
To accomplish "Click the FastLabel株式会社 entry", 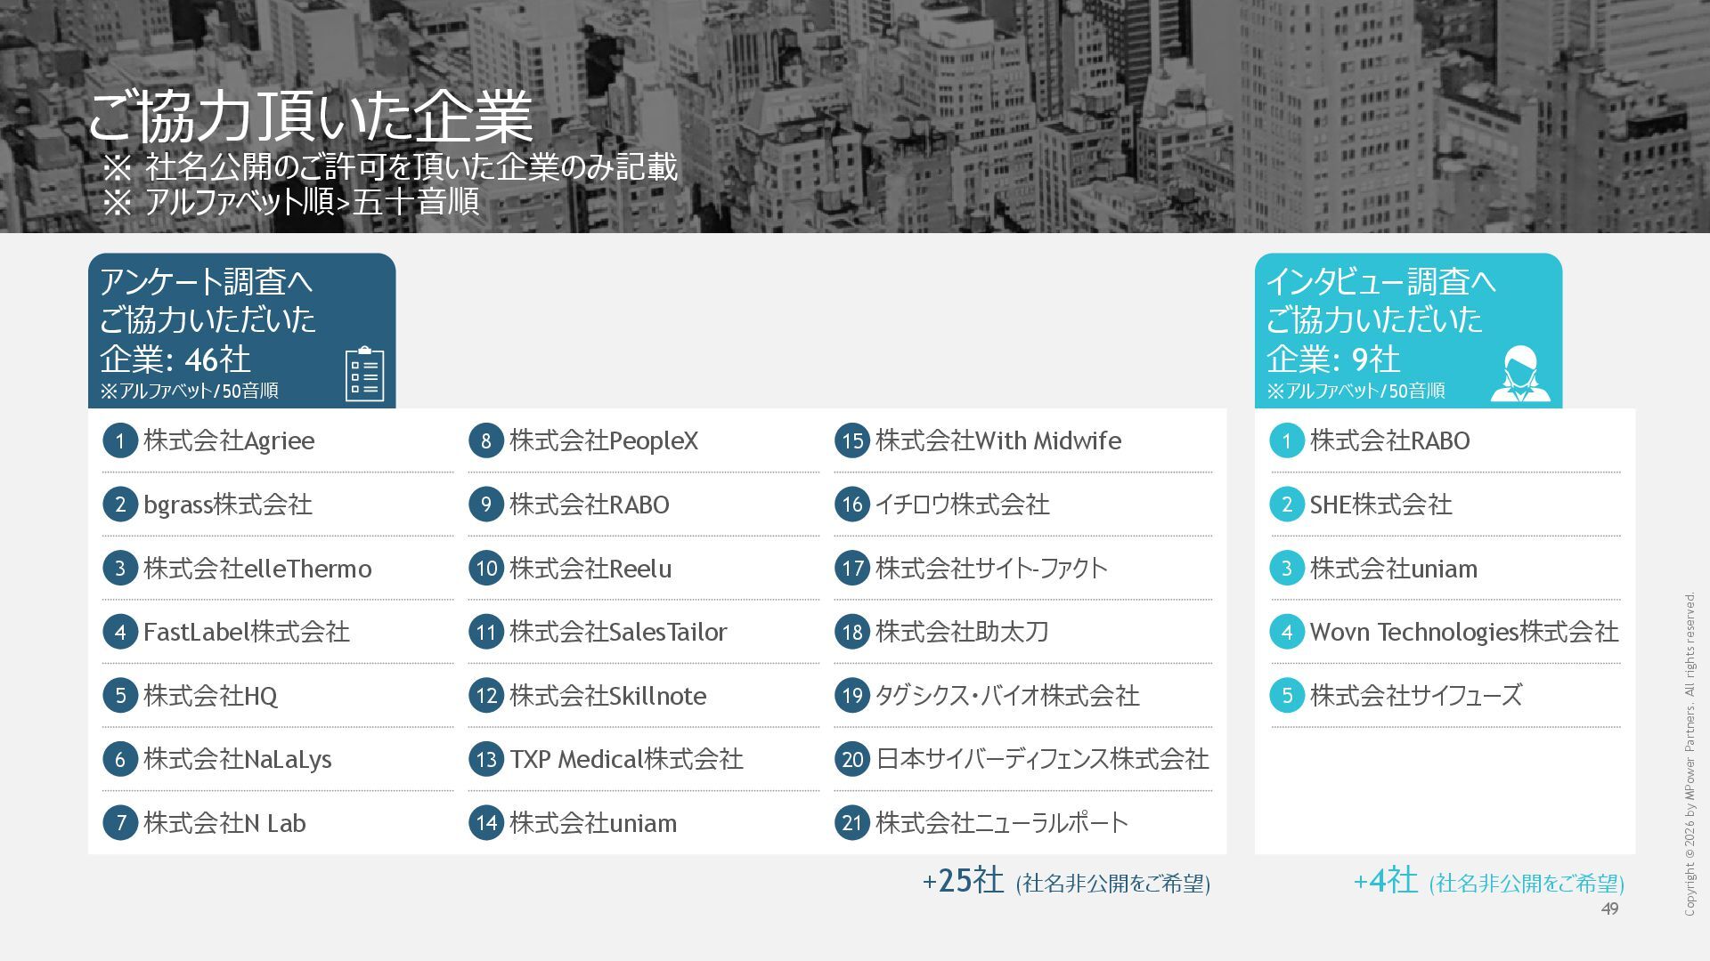I will (x=246, y=632).
